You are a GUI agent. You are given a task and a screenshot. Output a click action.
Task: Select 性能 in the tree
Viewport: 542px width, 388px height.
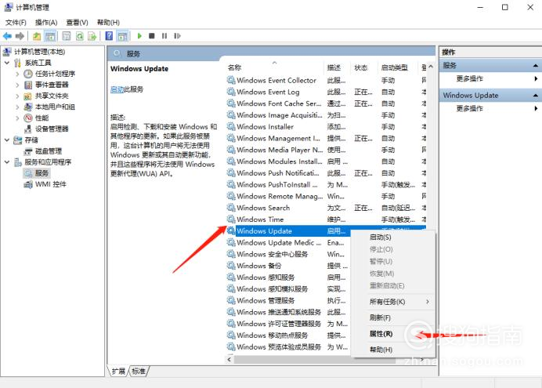coord(42,118)
